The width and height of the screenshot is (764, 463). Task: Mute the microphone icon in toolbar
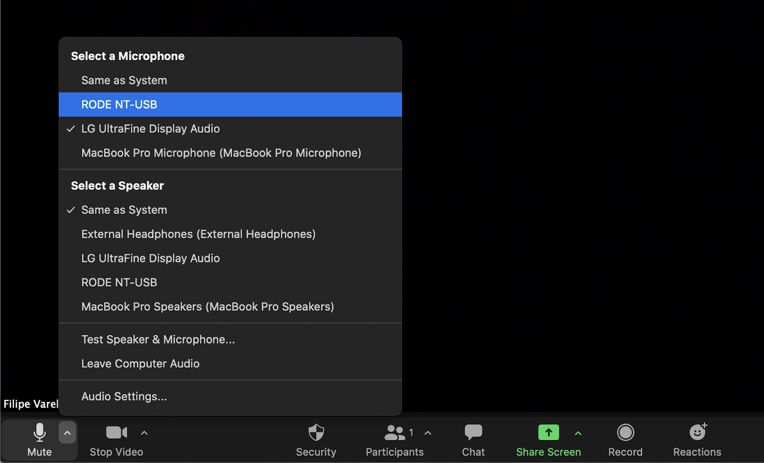point(40,433)
